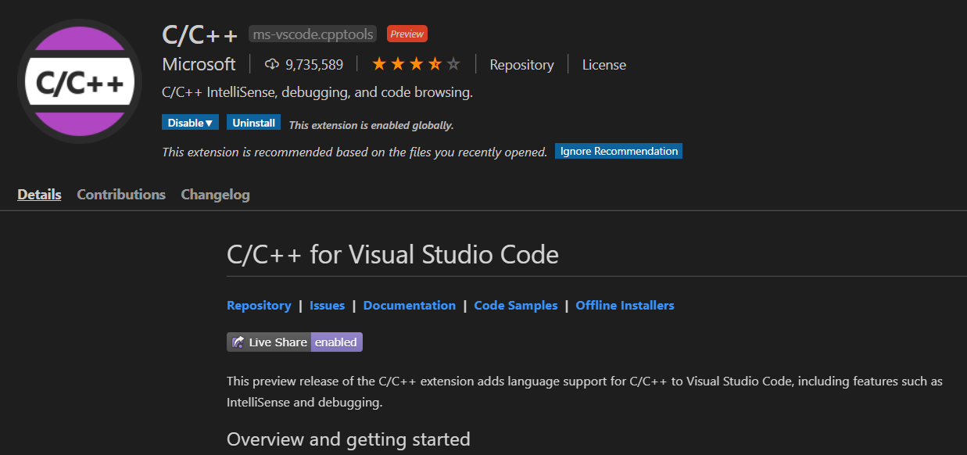Open the Code Samples link
This screenshot has height=455, width=967.
click(x=516, y=306)
